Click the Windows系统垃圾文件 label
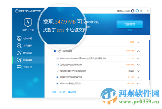The image size is (162, 109). 70,83
